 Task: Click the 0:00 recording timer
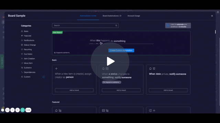[28, 110]
